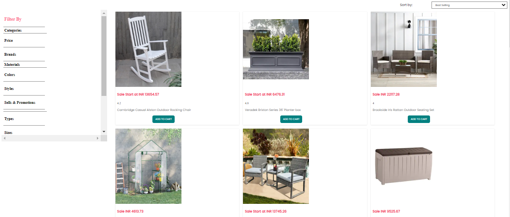Add Brookside Iris seating set to cart
The height and width of the screenshot is (217, 510).
419,119
